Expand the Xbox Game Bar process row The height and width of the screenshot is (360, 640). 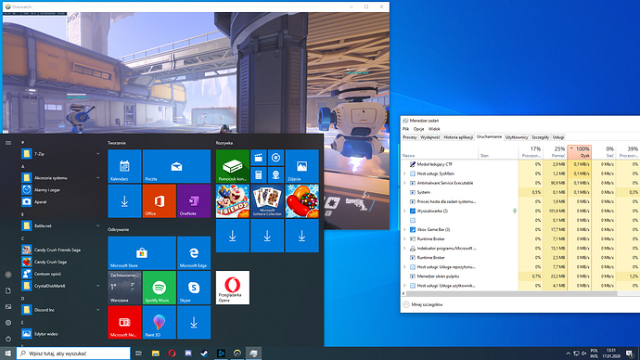point(404,229)
